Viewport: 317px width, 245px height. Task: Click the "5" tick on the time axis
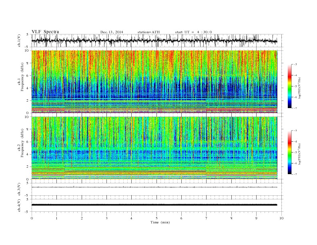pyautogui.click(x=156, y=218)
